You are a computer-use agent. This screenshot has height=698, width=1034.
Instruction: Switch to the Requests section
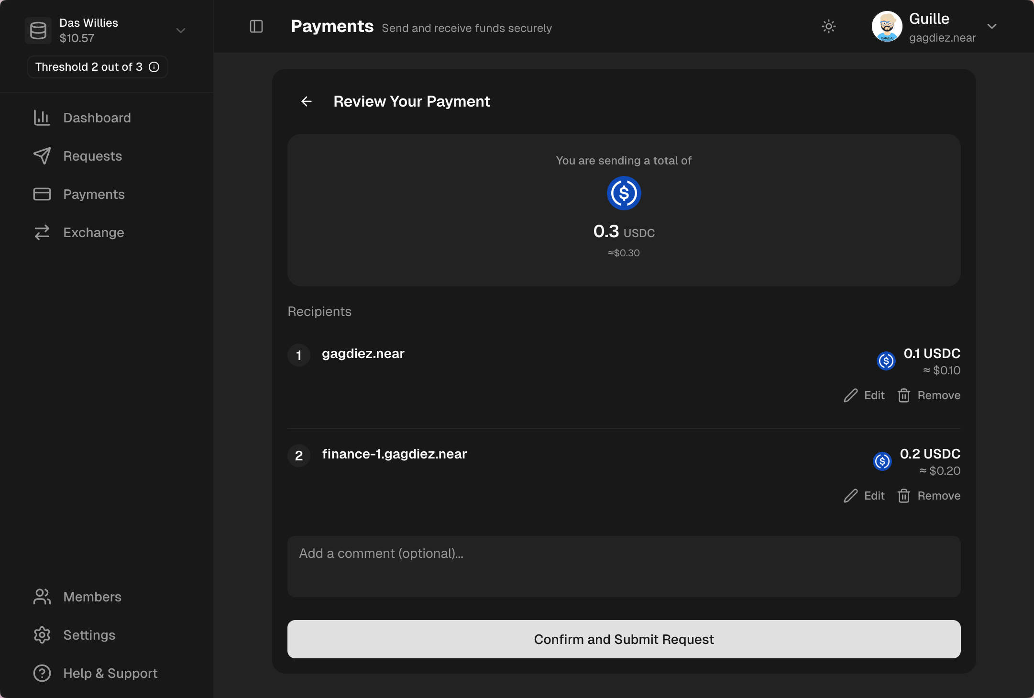pyautogui.click(x=92, y=156)
